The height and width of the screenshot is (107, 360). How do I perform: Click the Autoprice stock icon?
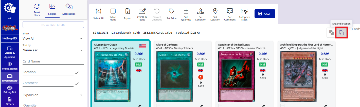244,11
